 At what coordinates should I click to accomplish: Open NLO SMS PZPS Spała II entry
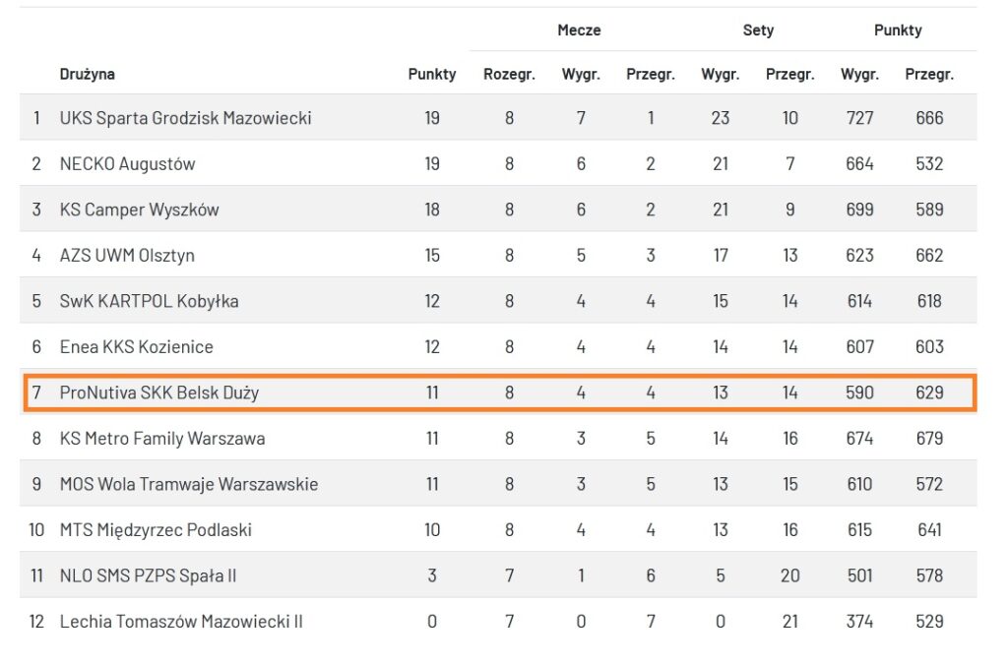(x=148, y=575)
